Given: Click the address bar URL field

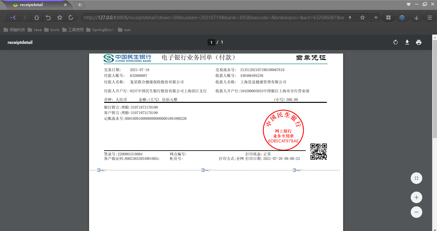Looking at the screenshot, I should coord(214,18).
